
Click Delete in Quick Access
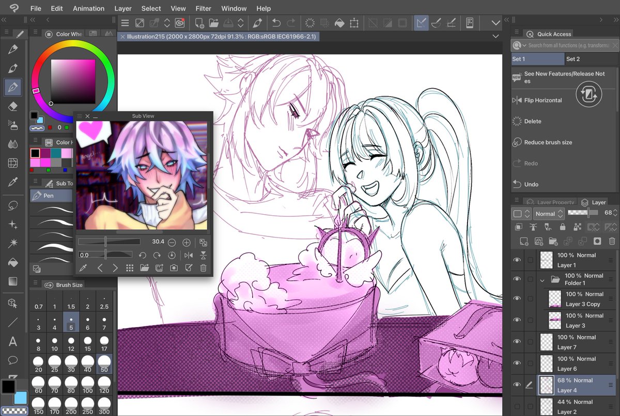point(533,122)
